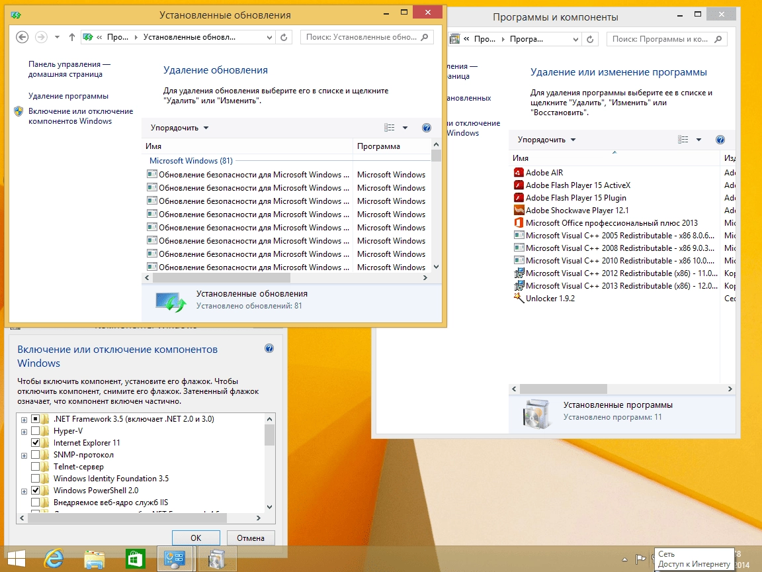
Task: Click the Windows Start button
Action: click(x=16, y=559)
